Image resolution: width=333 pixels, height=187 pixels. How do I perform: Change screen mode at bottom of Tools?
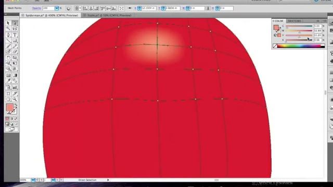click(11, 129)
